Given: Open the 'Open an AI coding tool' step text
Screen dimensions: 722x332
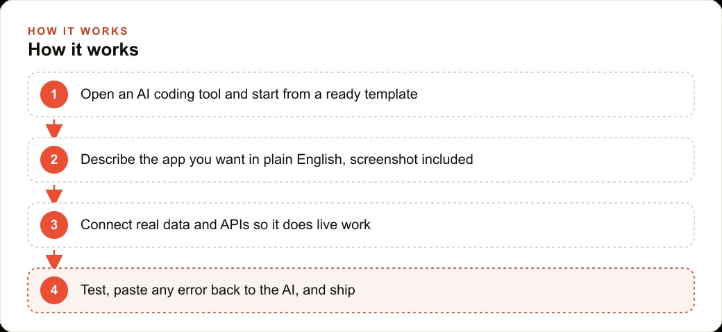Looking at the screenshot, I should [x=249, y=94].
